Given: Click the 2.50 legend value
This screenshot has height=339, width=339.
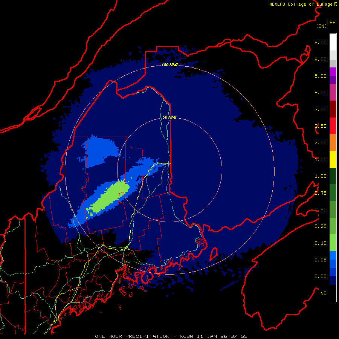Looking at the screenshot, I should (321, 126).
